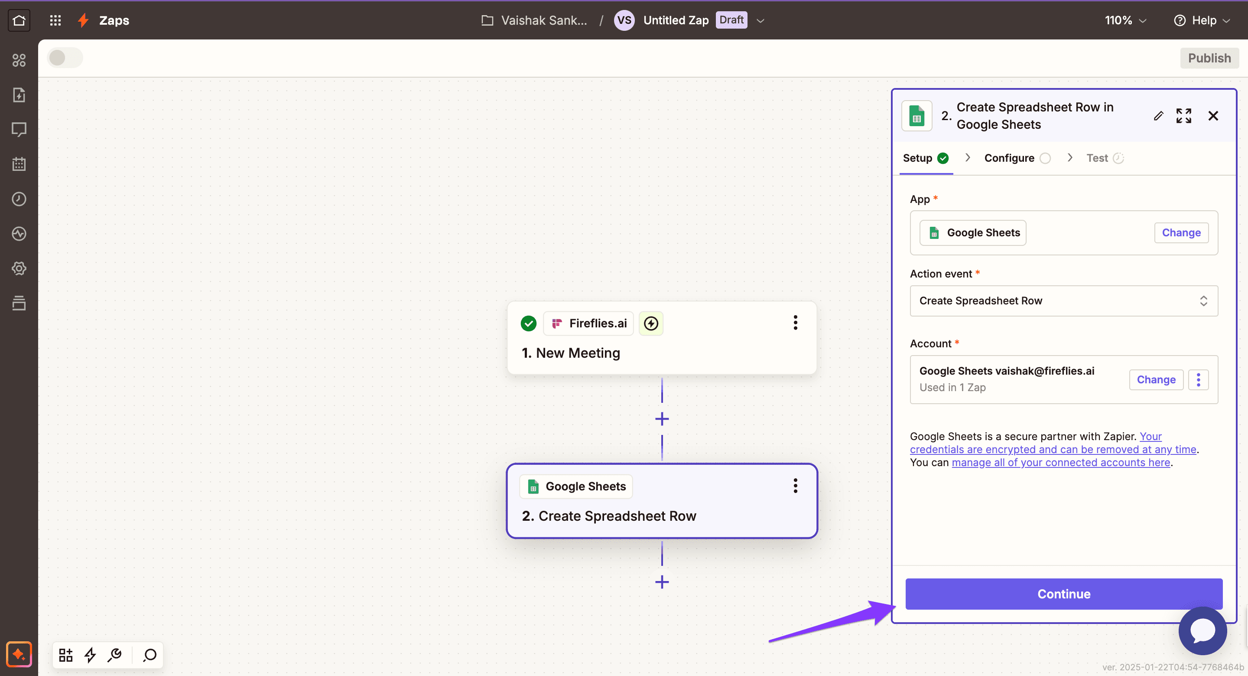Viewport: 1248px width, 676px height.
Task: Open the dashboard icon in left sidebar
Action: click(19, 60)
